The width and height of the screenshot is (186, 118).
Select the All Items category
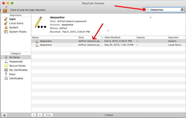point(16,57)
